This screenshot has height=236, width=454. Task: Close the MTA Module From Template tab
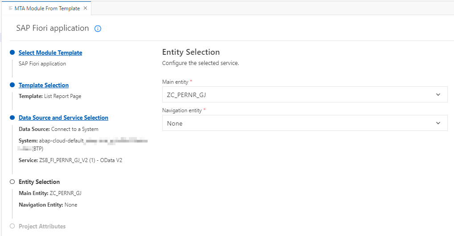[86, 8]
